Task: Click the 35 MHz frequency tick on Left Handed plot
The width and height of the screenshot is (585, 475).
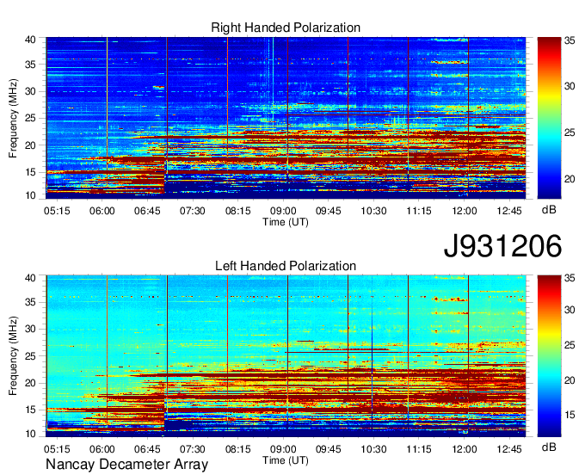Action: 30,302
